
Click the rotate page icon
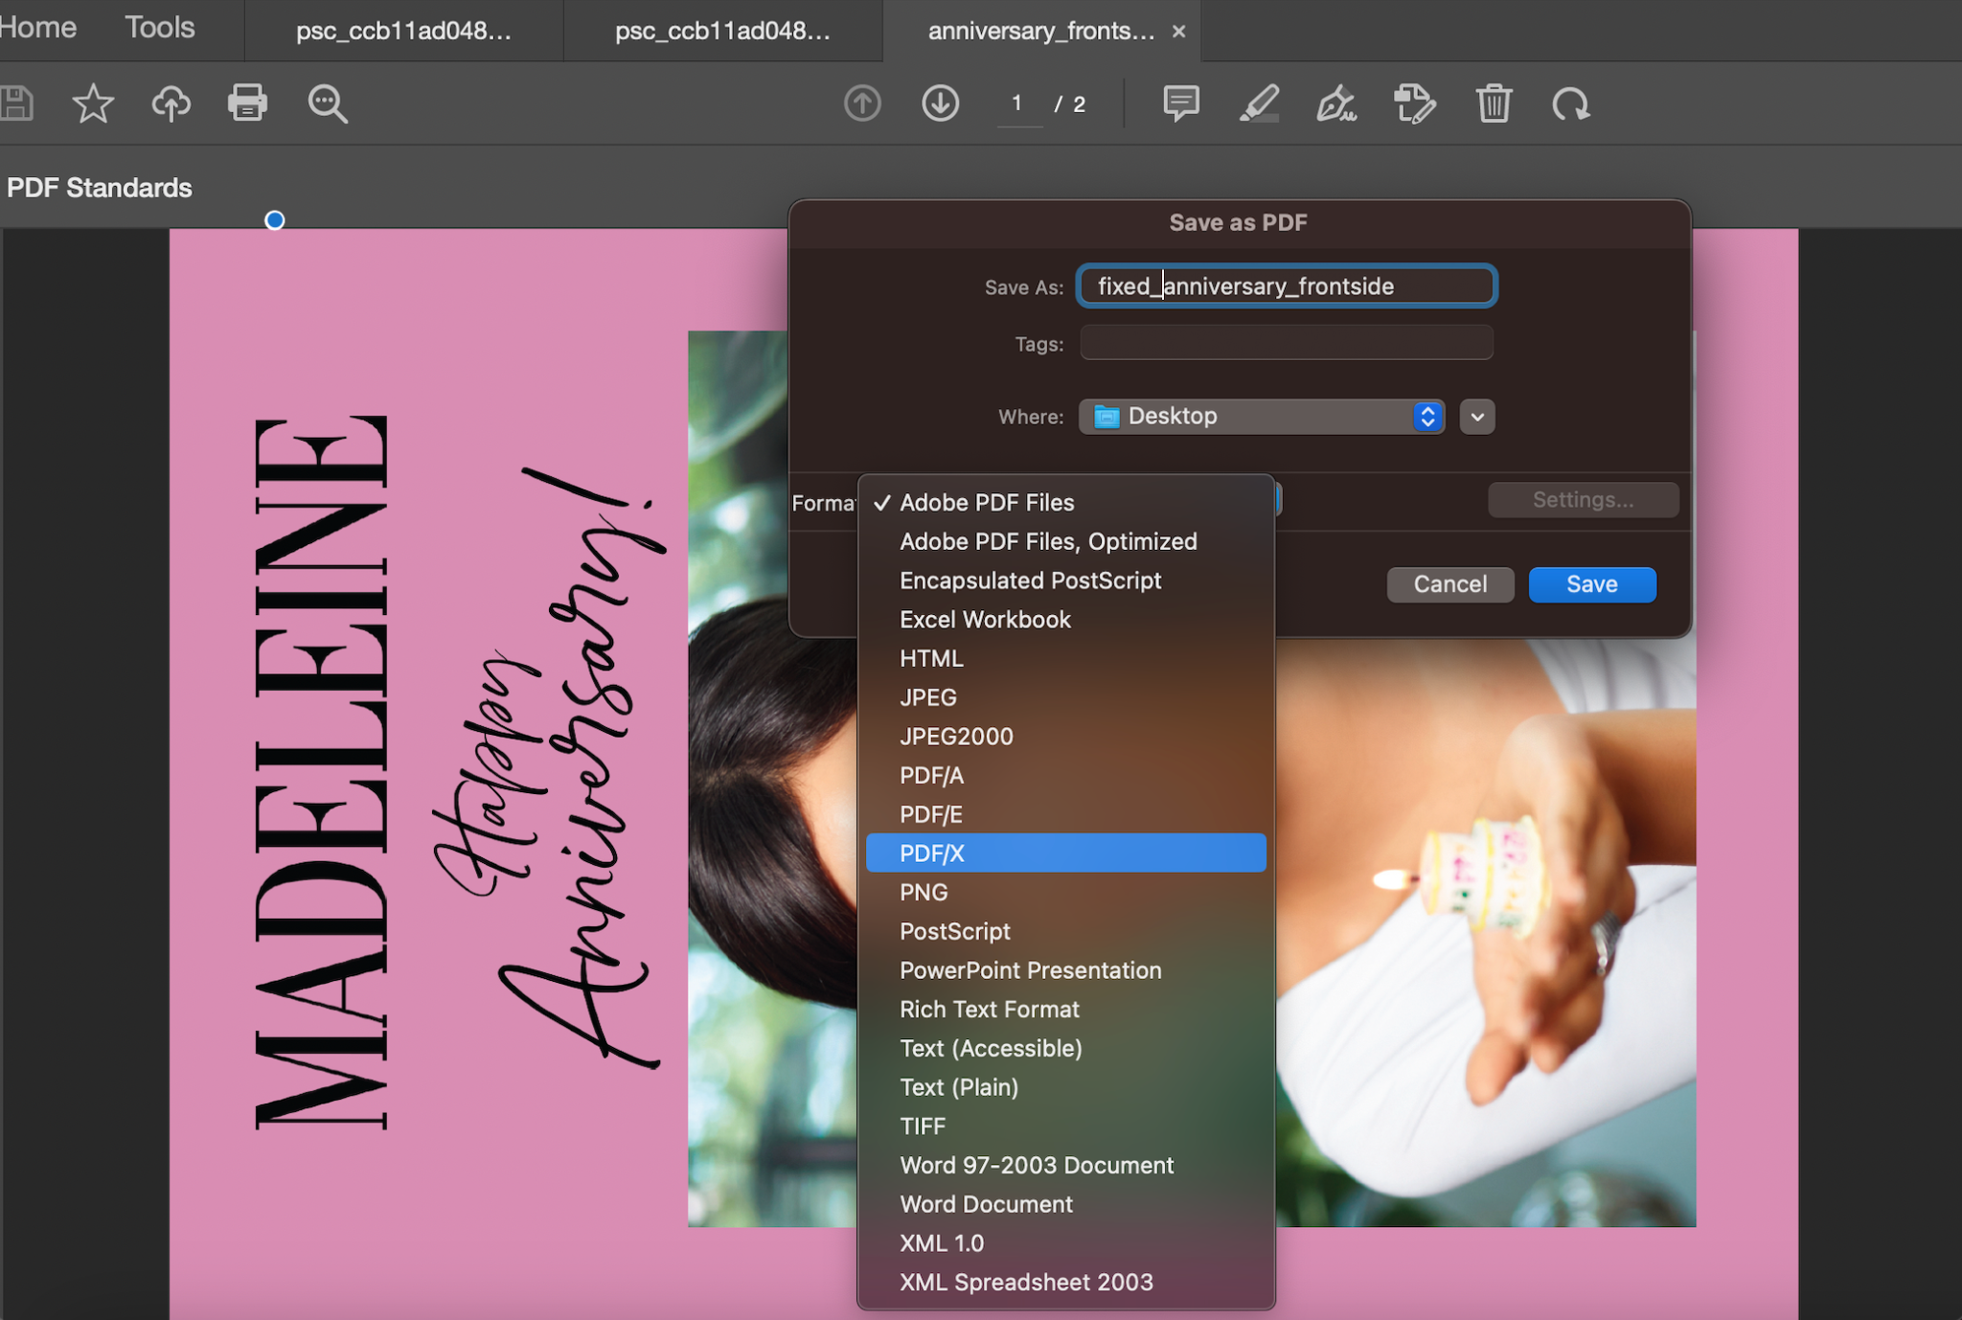[x=1570, y=103]
